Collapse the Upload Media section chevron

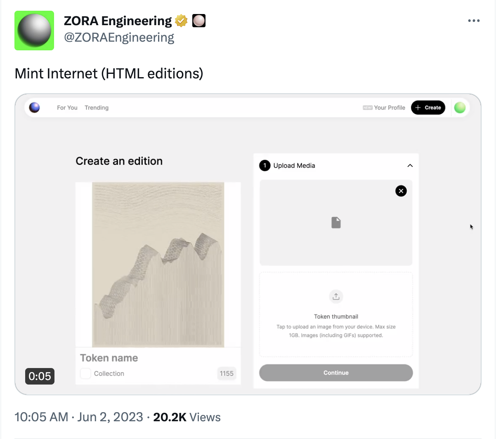click(410, 165)
